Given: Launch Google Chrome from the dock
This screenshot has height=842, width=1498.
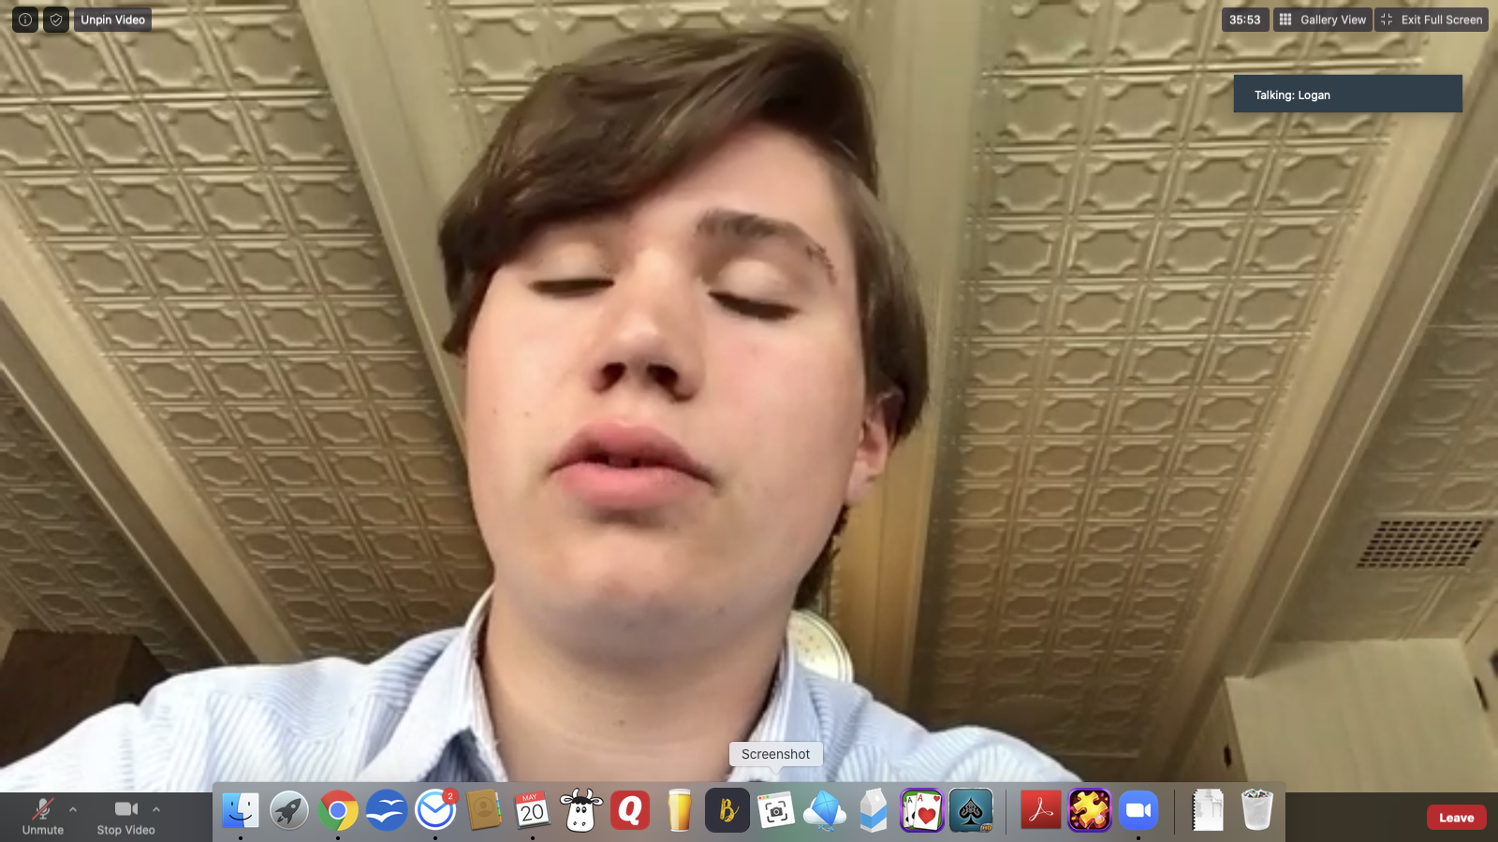Looking at the screenshot, I should coord(338,810).
